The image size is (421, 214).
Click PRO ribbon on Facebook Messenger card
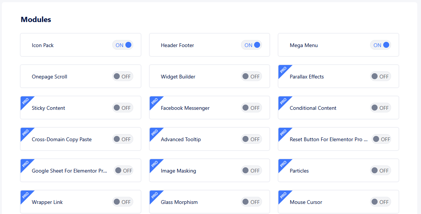154,101
